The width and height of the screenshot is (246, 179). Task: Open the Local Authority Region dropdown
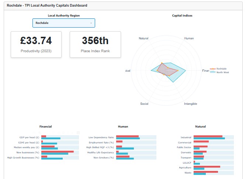tap(63, 23)
